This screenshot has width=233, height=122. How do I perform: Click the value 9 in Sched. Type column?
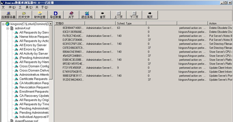[118, 68]
